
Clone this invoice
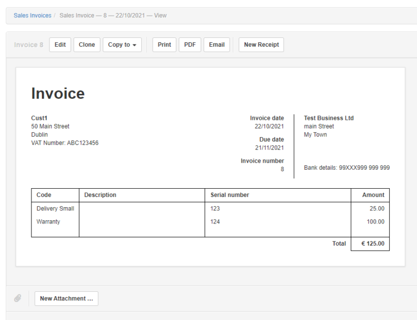click(x=87, y=45)
